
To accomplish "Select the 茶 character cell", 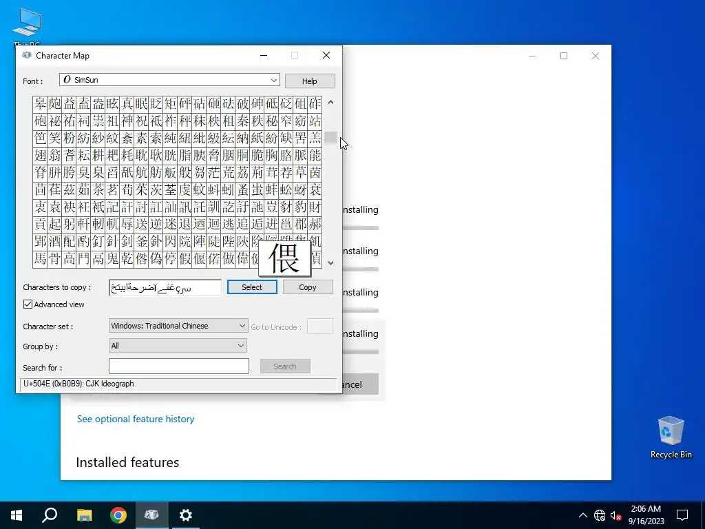I will 98,190.
